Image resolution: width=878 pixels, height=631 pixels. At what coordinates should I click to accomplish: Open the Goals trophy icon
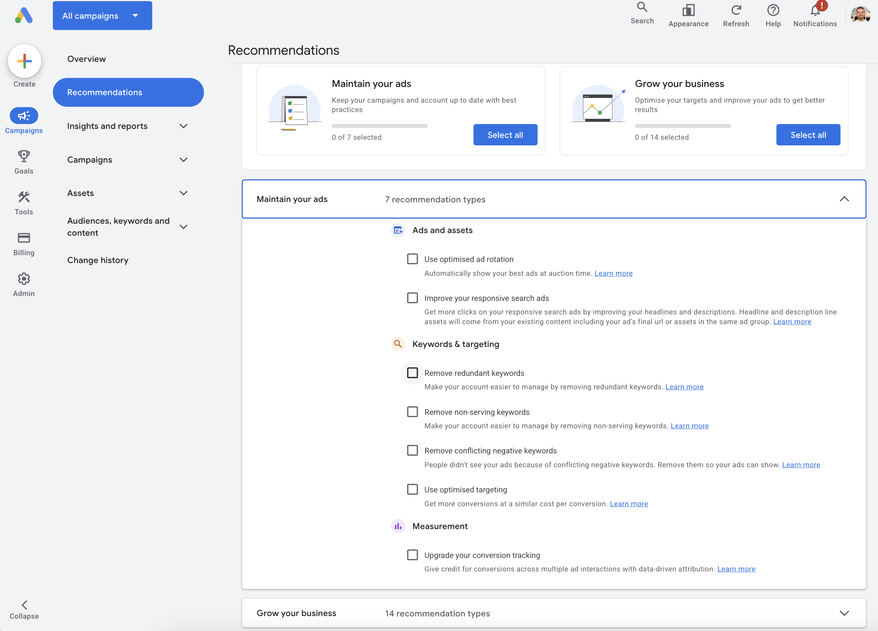tap(24, 156)
